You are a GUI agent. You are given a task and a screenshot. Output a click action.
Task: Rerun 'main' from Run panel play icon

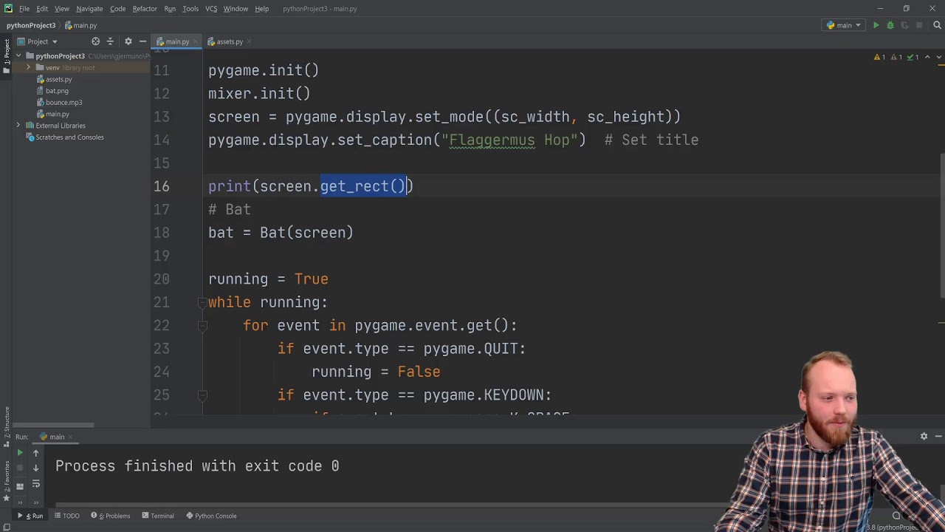20,453
